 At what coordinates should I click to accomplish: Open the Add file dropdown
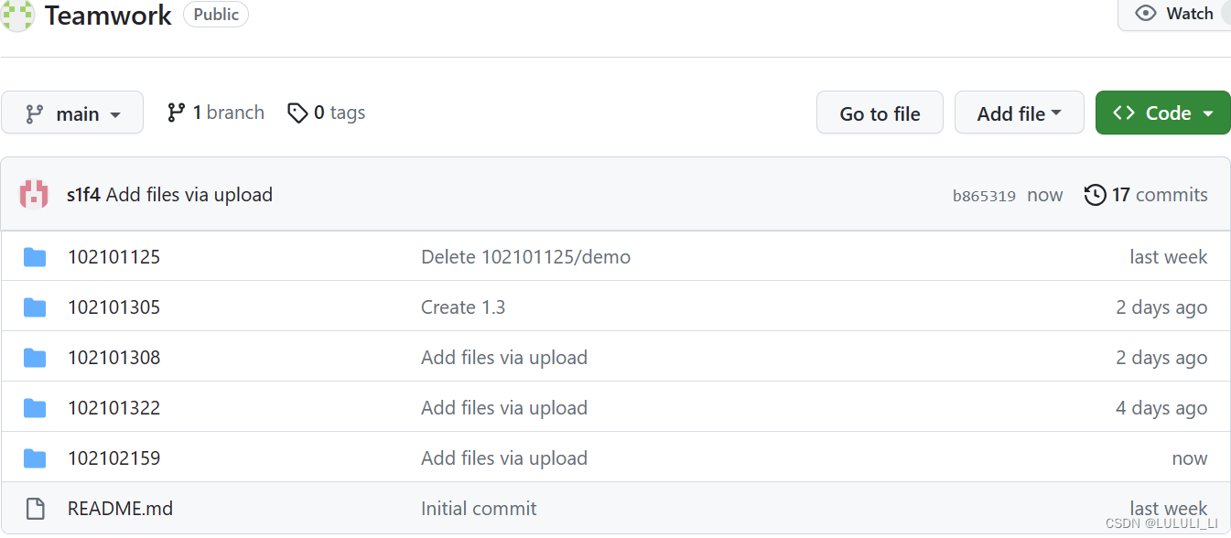(x=1019, y=113)
